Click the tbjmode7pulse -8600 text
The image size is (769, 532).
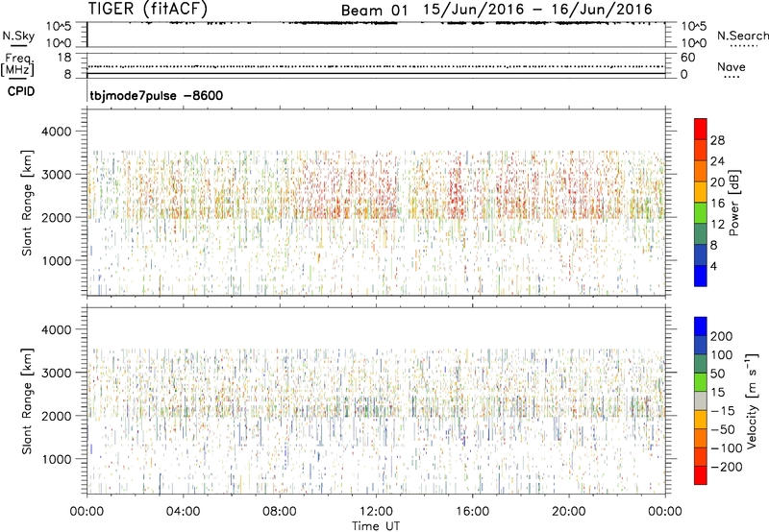click(x=157, y=95)
